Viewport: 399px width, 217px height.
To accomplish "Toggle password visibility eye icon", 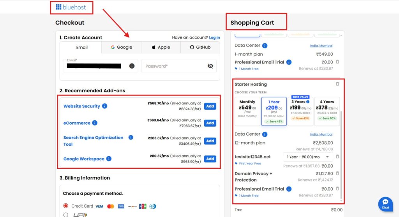I will 210,66.
